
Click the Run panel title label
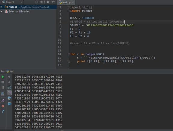click(x=3, y=71)
